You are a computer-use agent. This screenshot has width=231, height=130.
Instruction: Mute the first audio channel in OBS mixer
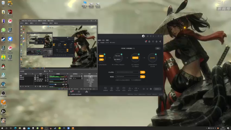[x=63, y=79]
